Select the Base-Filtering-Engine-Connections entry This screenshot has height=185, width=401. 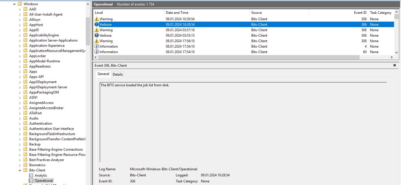click(x=56, y=150)
